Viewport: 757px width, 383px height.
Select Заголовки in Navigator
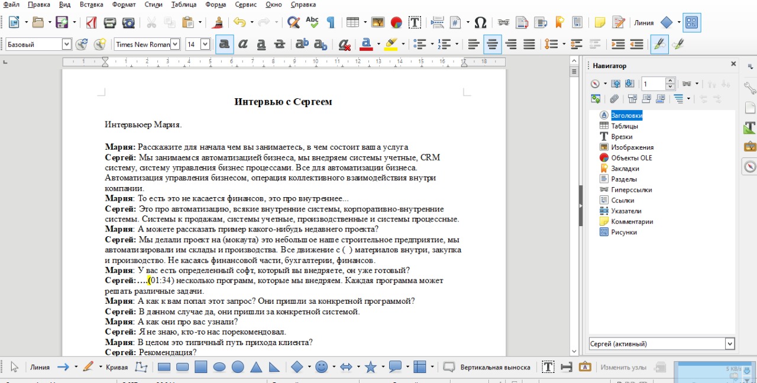pyautogui.click(x=626, y=115)
